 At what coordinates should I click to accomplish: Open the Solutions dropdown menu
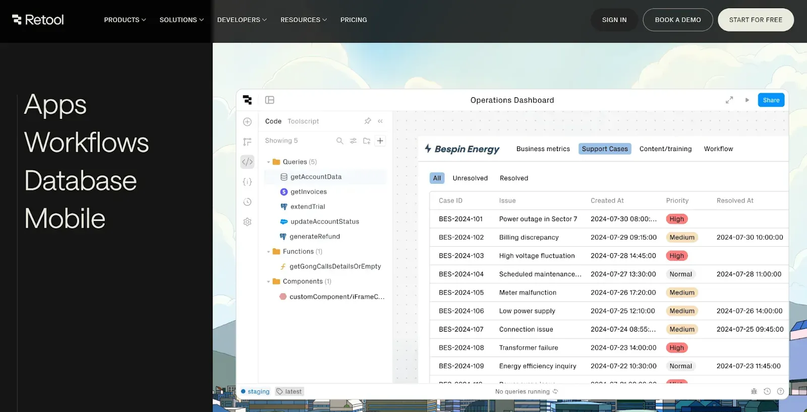pos(182,20)
